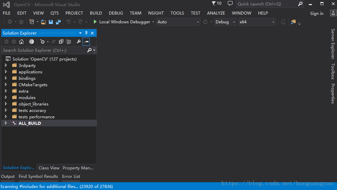
Task: Open the DEBUG menu
Action: pos(116,13)
